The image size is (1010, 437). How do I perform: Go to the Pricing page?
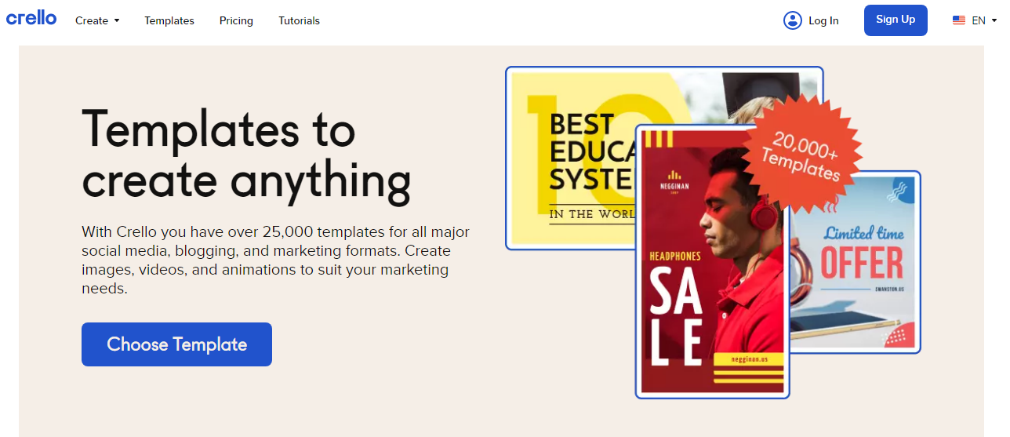pyautogui.click(x=236, y=20)
